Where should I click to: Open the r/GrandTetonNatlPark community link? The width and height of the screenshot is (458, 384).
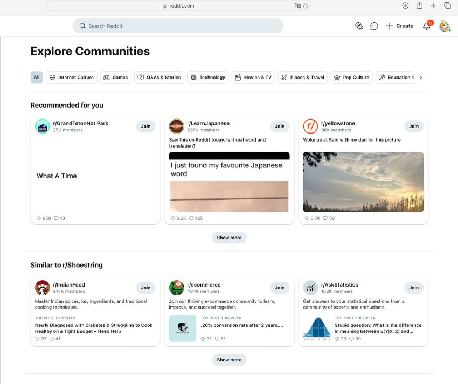point(81,123)
